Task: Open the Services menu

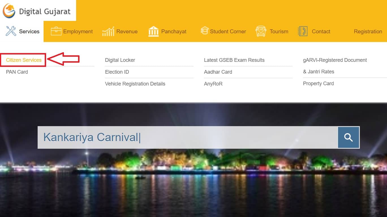Action: 29,32
